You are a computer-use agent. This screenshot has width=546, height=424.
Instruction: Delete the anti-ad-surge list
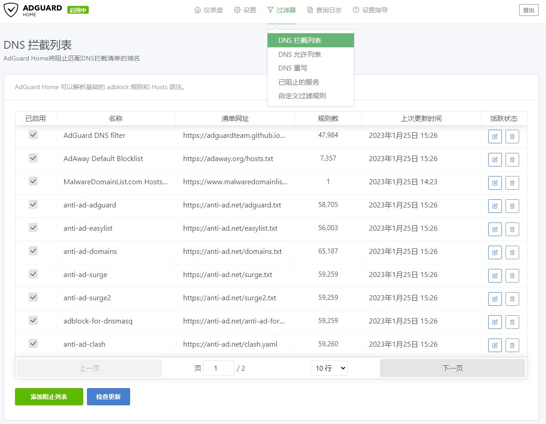click(512, 276)
